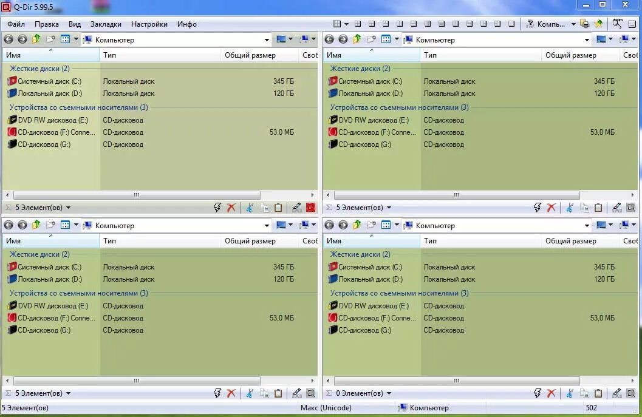642x417 pixels.
Task: Click the back navigation arrow in bottom-right pane
Action: coord(328,225)
